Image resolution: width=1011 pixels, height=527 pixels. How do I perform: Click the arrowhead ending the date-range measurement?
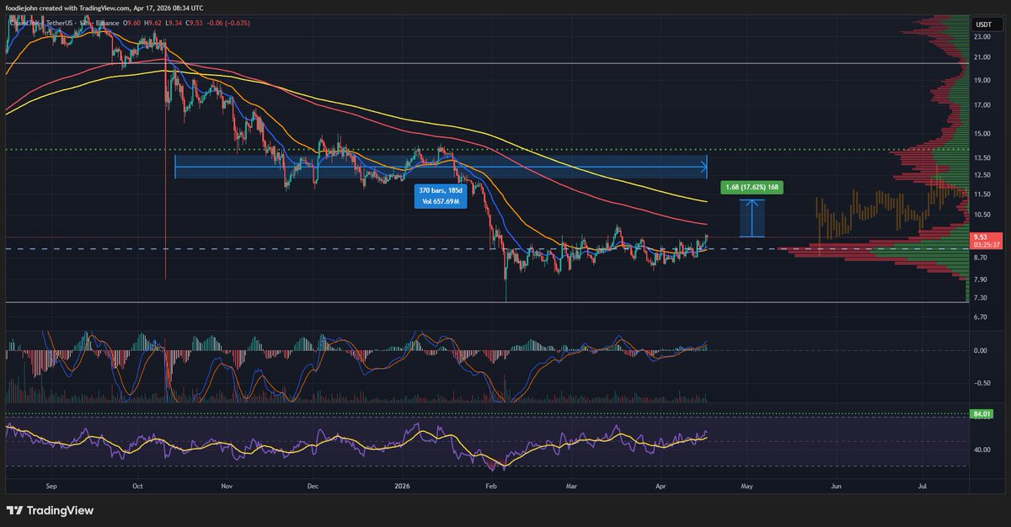704,170
